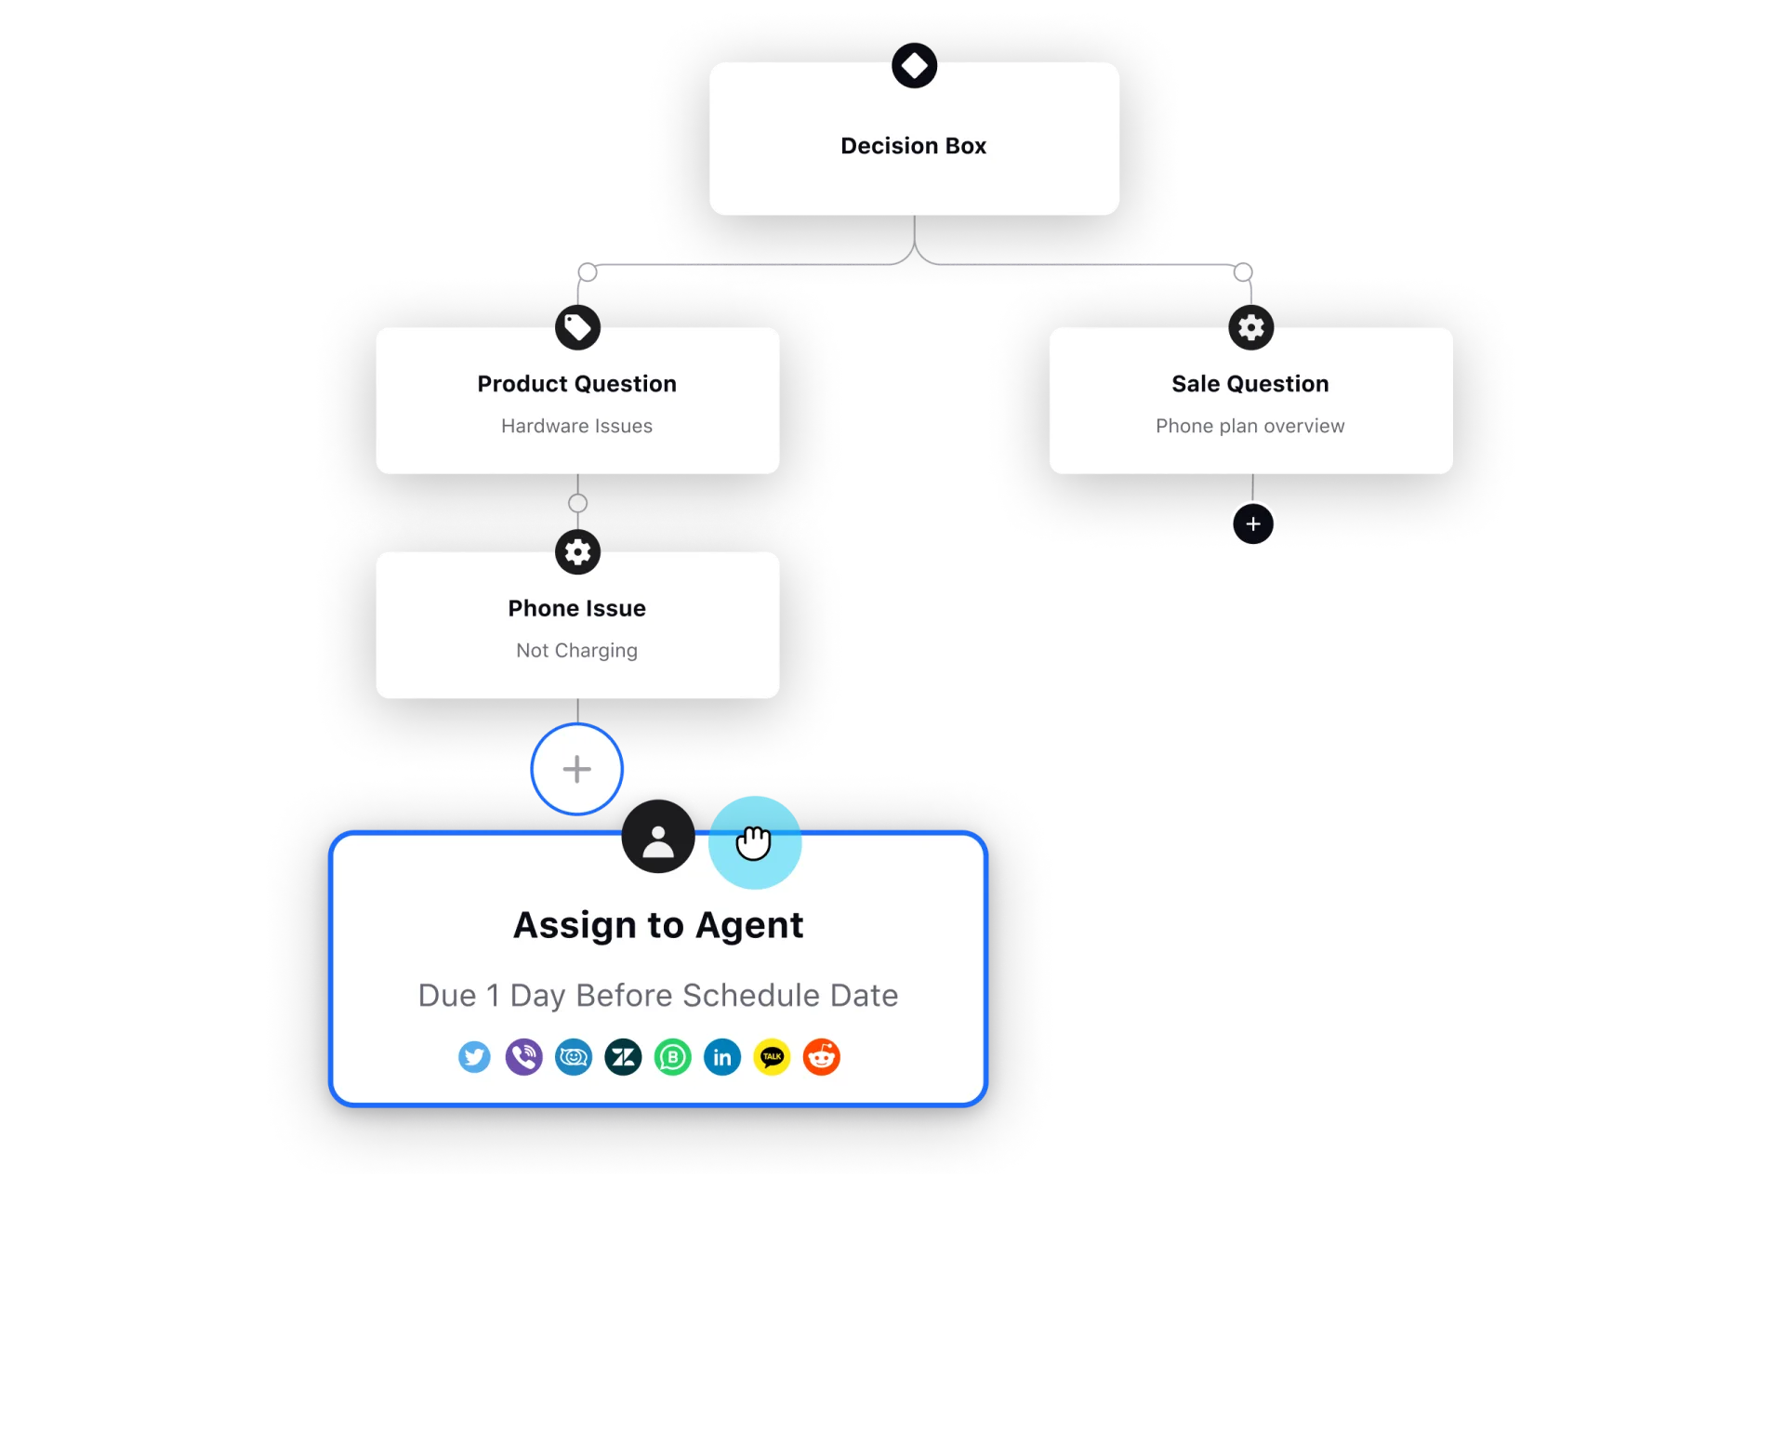Select the KakaoTalk icon in channel row
The image size is (1785, 1429).
[773, 1055]
